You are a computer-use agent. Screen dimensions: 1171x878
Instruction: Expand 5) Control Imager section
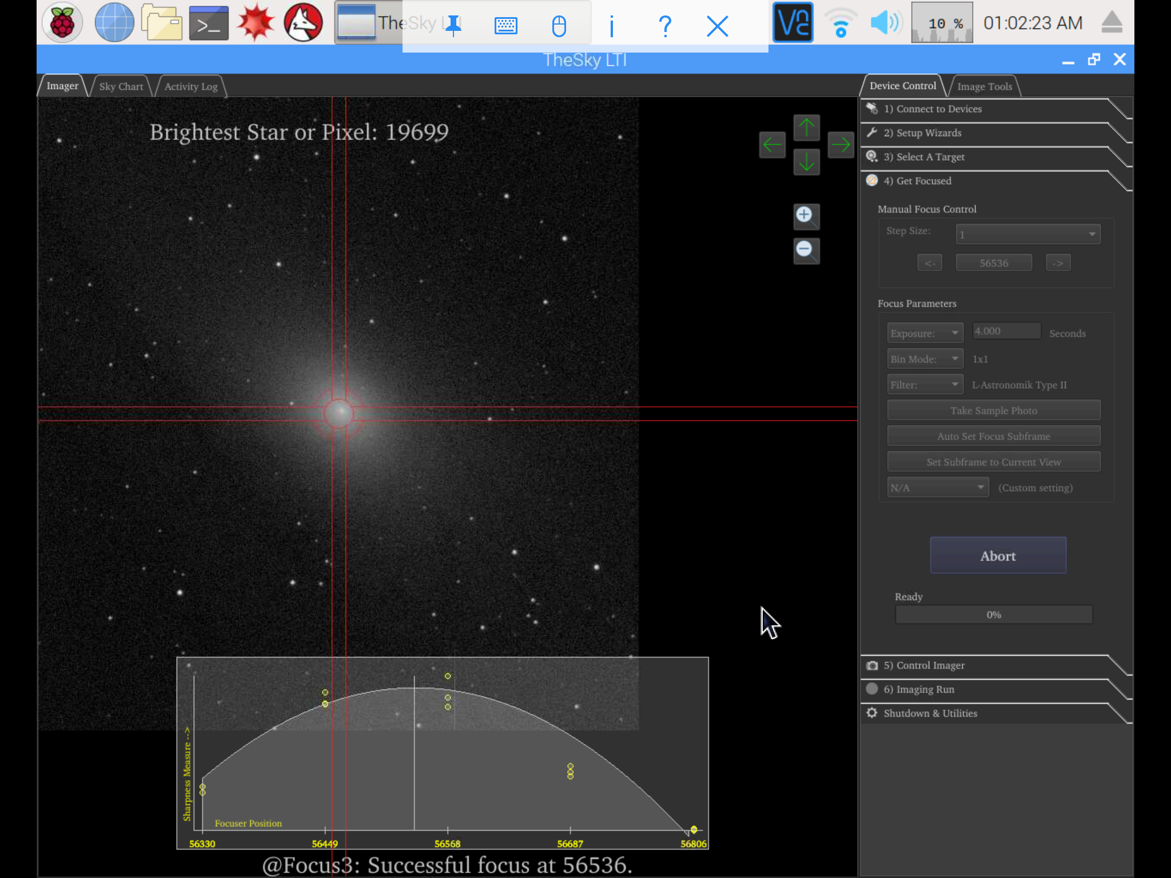point(995,665)
